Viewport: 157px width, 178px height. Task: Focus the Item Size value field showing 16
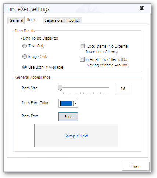tap(123, 88)
